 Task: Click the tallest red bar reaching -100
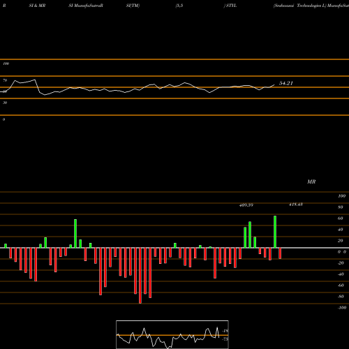(140, 276)
